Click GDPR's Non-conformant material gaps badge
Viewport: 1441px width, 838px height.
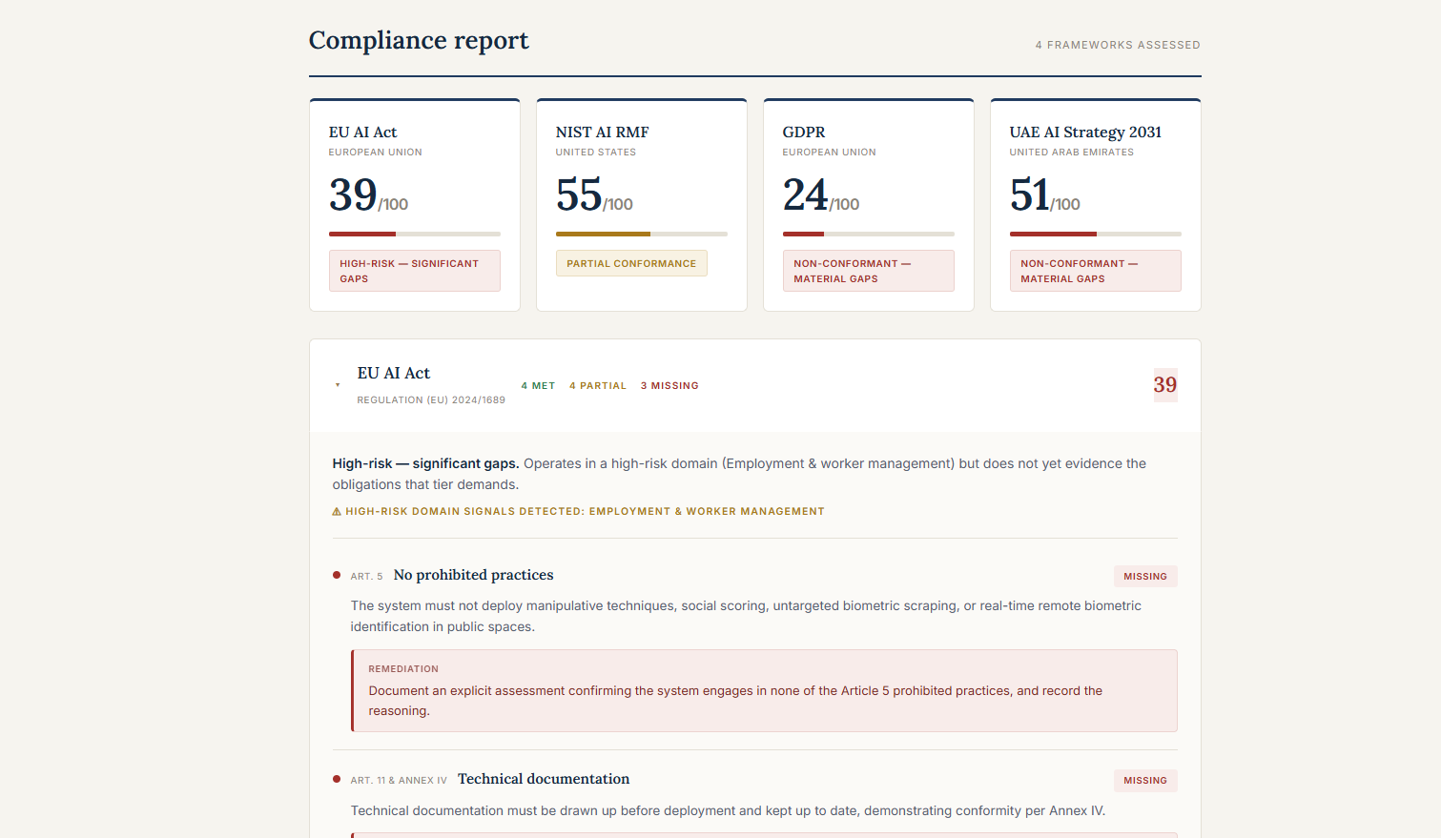869,271
